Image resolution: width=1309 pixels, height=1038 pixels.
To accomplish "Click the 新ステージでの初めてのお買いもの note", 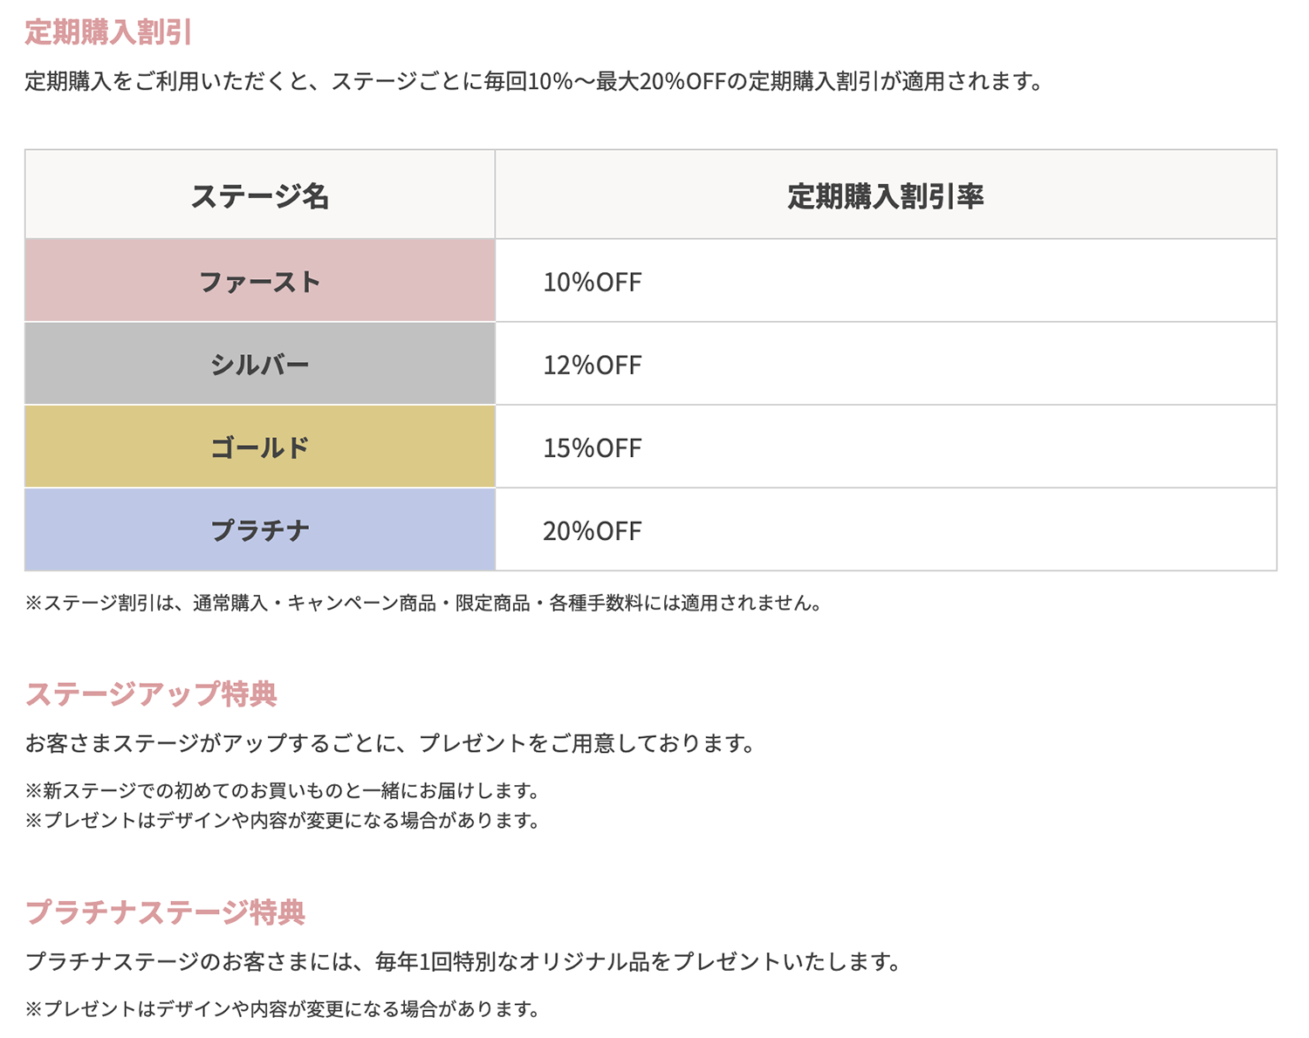I will pyautogui.click(x=282, y=790).
